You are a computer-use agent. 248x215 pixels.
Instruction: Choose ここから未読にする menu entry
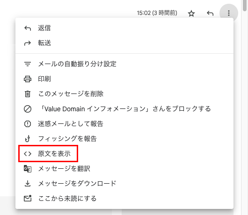(124, 199)
